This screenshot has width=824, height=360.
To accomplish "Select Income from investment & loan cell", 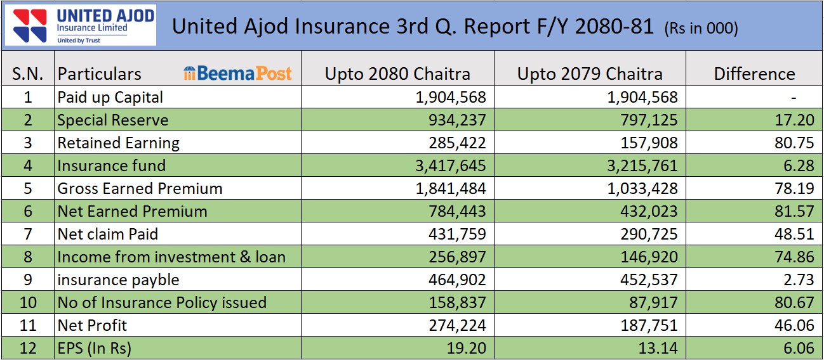I will (171, 257).
